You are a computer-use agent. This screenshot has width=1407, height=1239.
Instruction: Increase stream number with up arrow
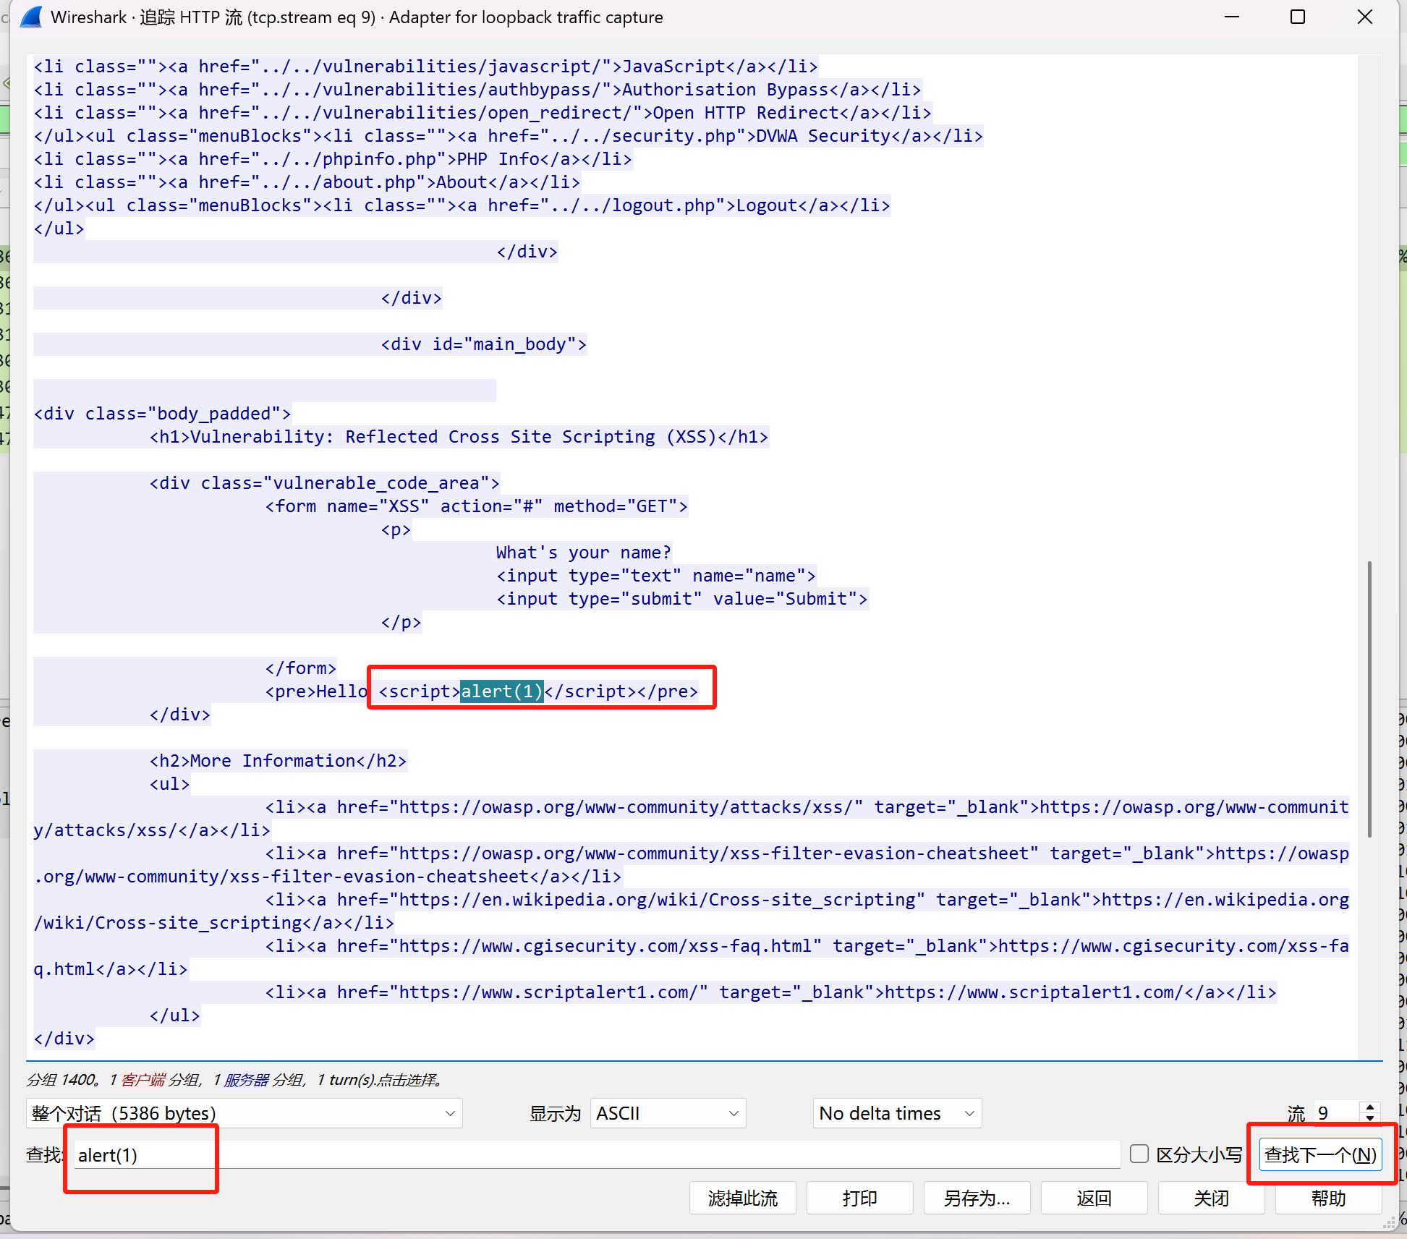pos(1370,1107)
